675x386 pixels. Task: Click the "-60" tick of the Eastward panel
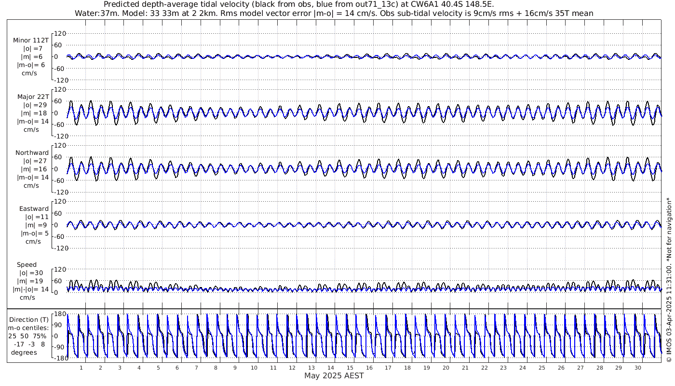pyautogui.click(x=59, y=236)
